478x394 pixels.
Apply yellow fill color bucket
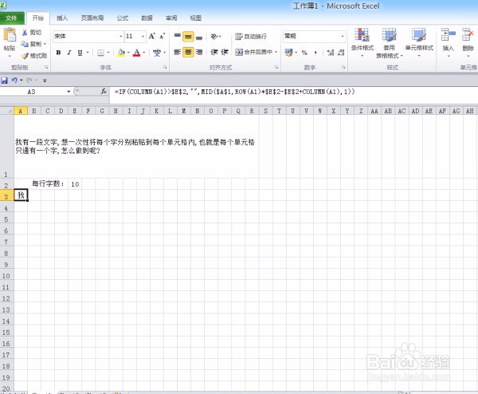(121, 53)
